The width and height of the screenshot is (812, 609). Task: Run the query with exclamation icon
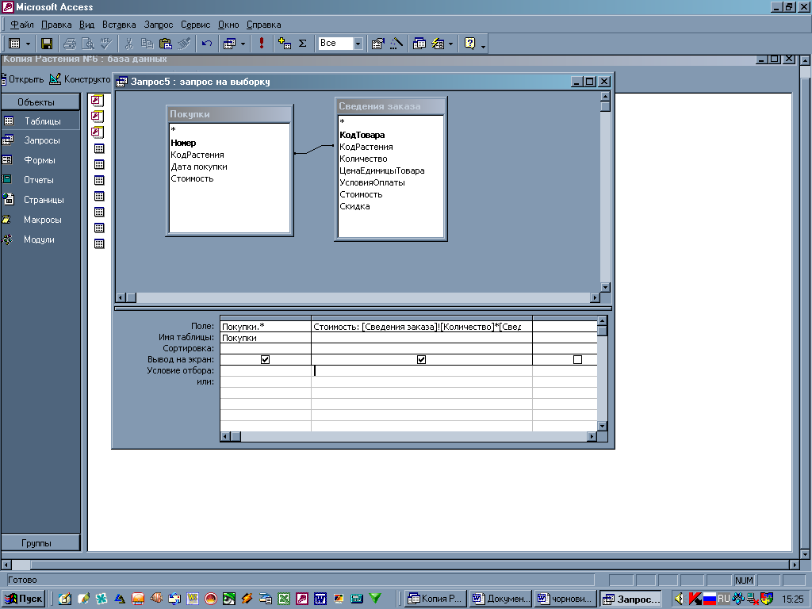(262, 44)
